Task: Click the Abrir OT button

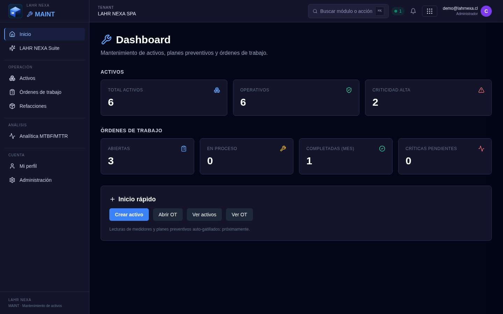Action: pyautogui.click(x=168, y=215)
